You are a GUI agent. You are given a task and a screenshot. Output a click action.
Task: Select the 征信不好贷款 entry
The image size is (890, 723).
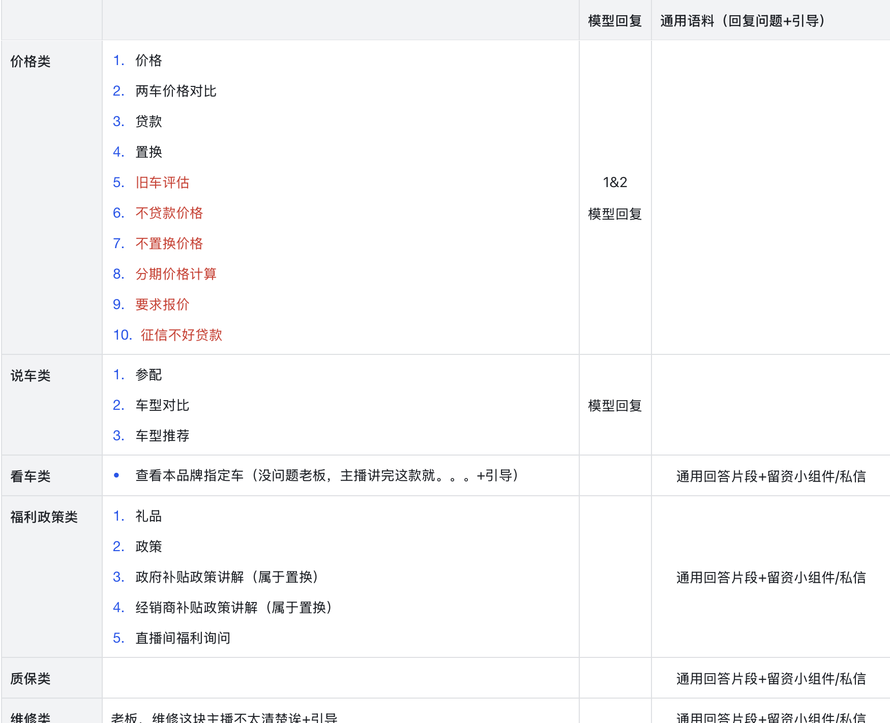pos(181,335)
